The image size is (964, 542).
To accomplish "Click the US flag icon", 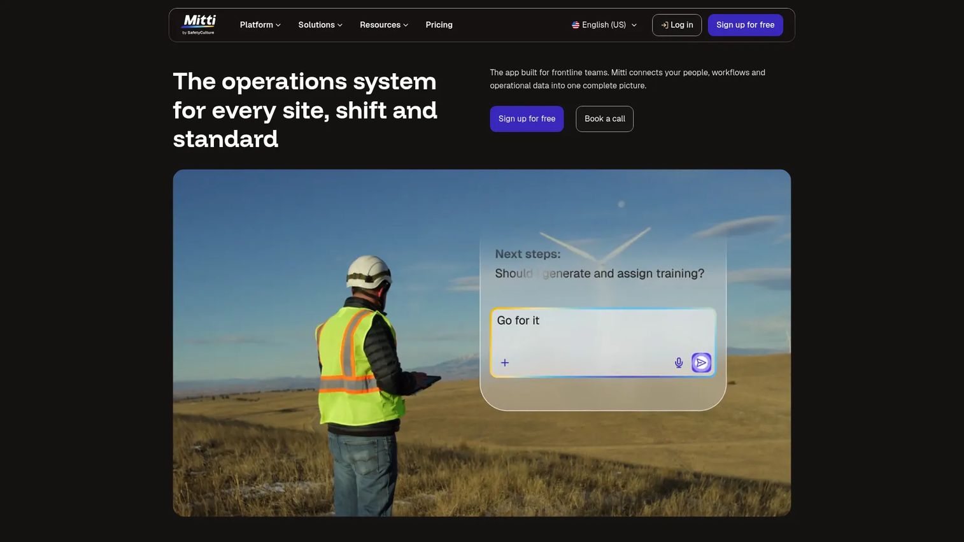I will (x=576, y=25).
